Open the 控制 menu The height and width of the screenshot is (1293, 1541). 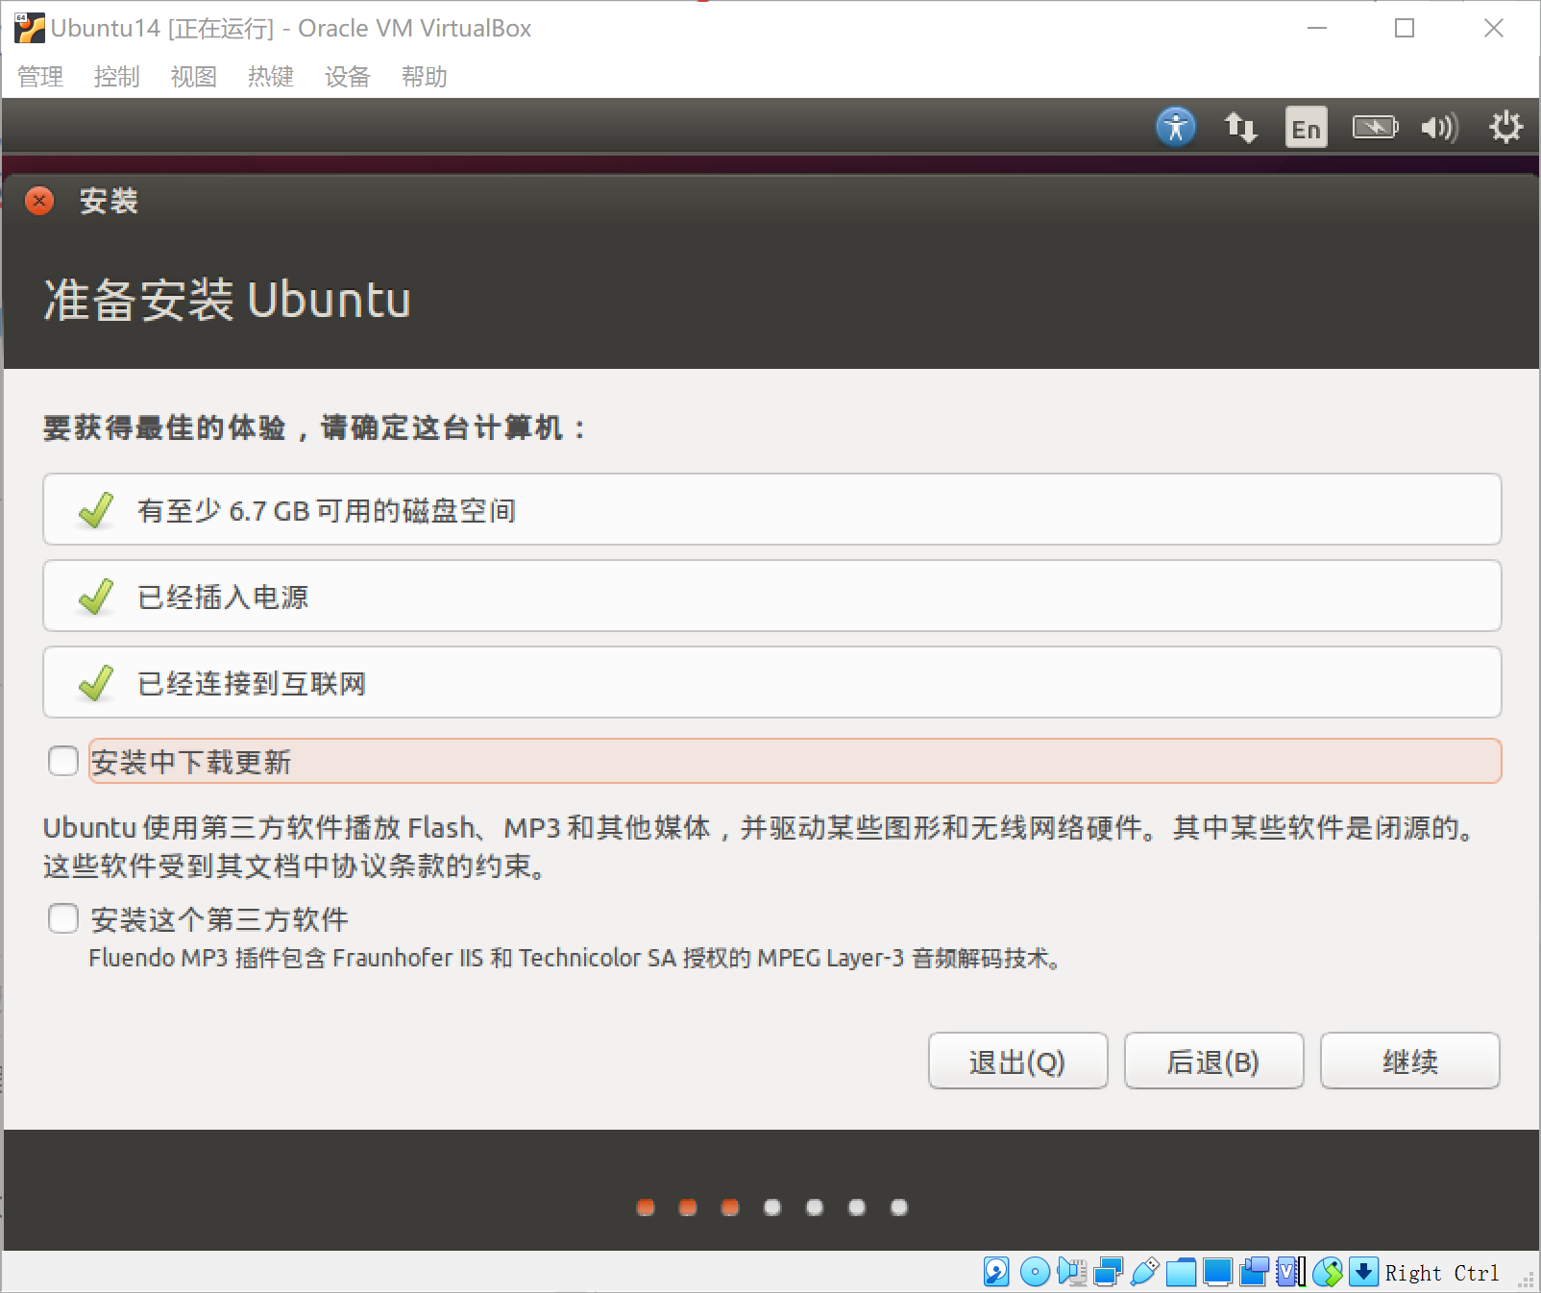[x=117, y=77]
